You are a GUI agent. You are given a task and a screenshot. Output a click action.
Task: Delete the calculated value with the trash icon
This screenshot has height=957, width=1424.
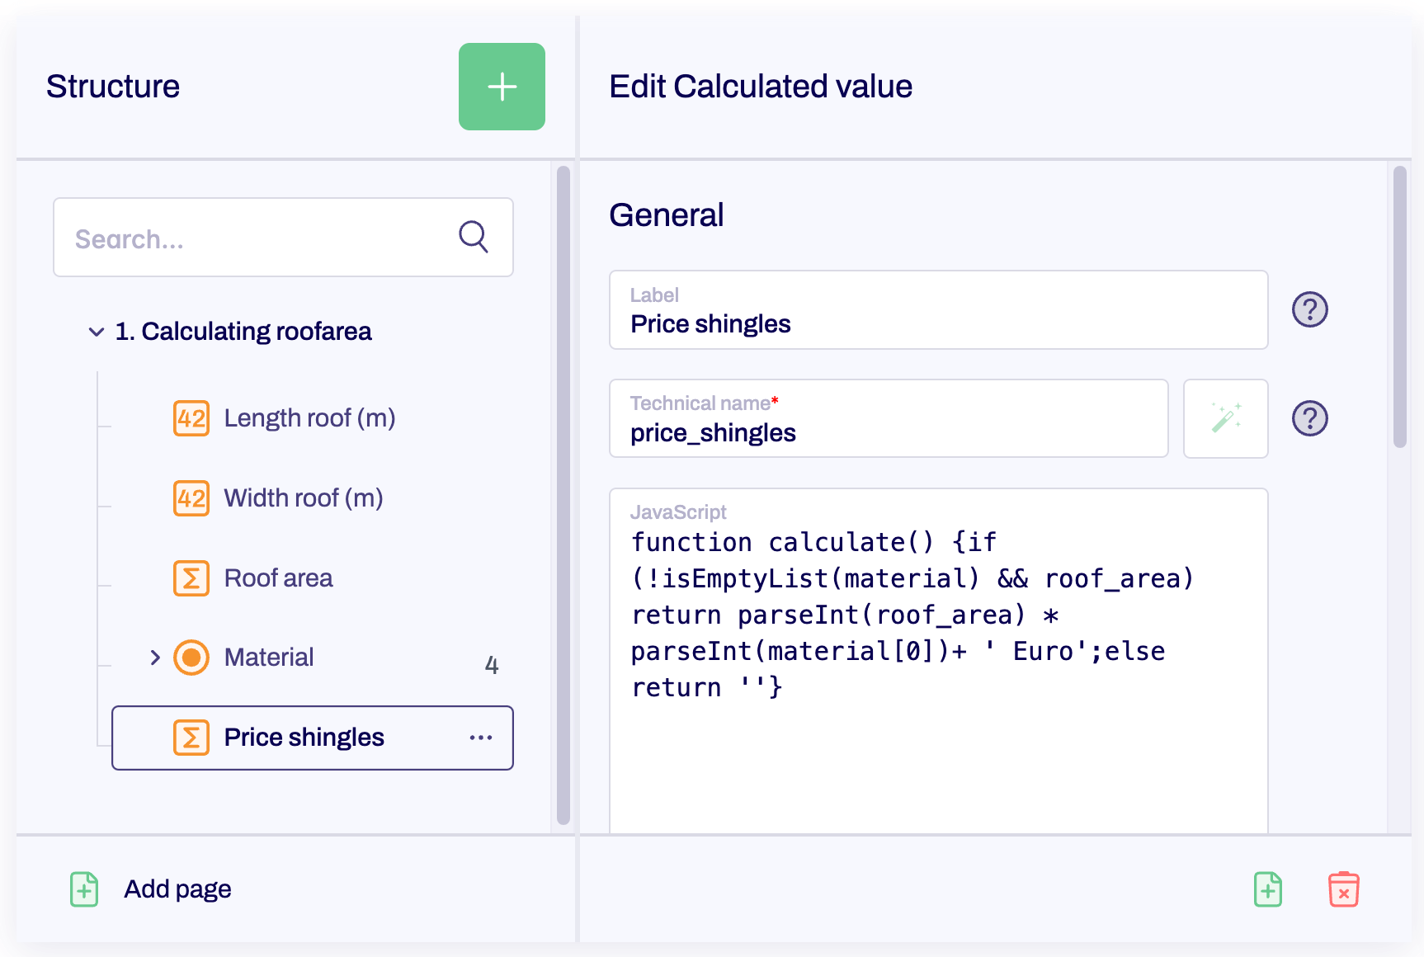coord(1343,889)
